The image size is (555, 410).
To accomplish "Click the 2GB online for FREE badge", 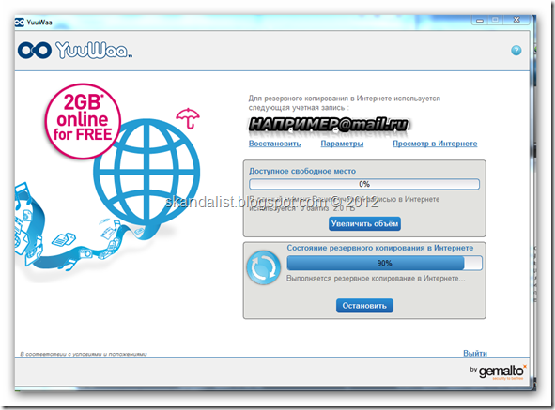I will click(x=83, y=121).
